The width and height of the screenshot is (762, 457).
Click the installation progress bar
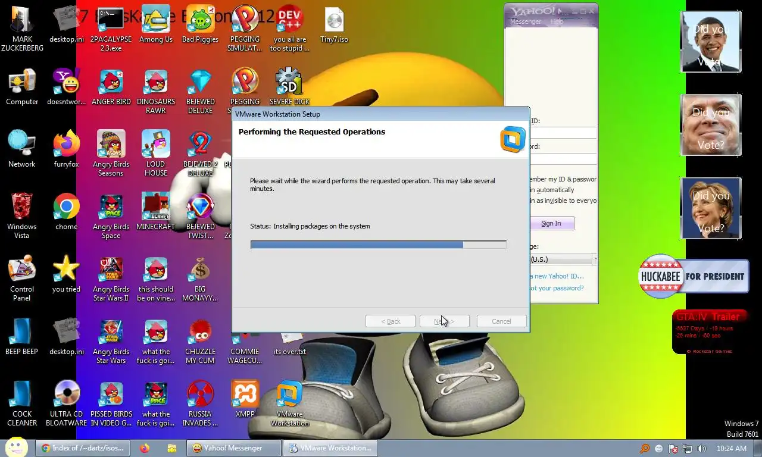point(378,245)
